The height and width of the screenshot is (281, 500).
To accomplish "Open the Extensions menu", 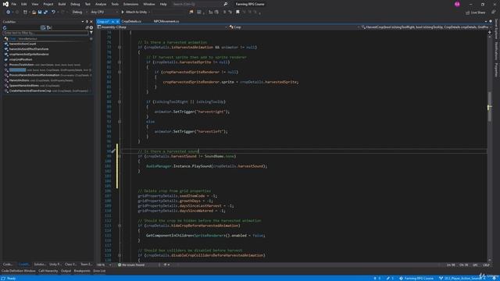I will [130, 4].
